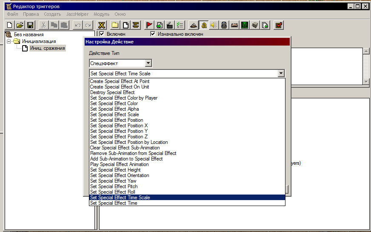Screen dimensions: 371x232
Task: Choose 'Destroy Special Effect' option
Action: [x=187, y=92]
